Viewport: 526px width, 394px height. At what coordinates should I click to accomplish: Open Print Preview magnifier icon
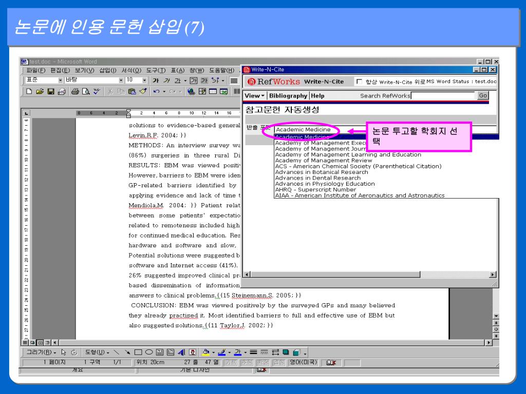click(86, 91)
